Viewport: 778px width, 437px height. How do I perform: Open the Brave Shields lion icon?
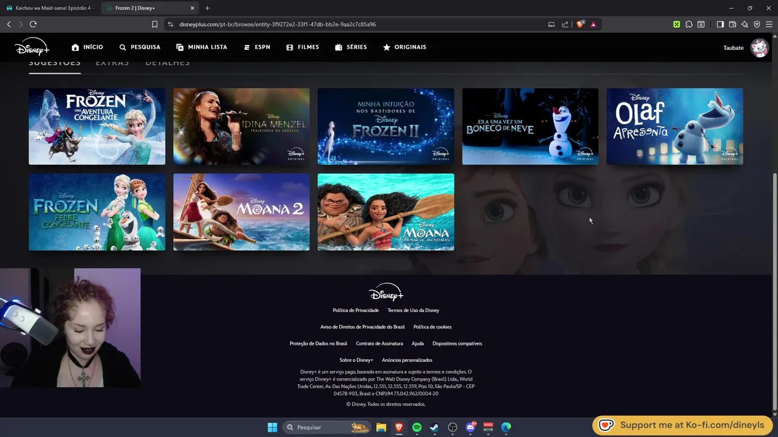(x=580, y=24)
